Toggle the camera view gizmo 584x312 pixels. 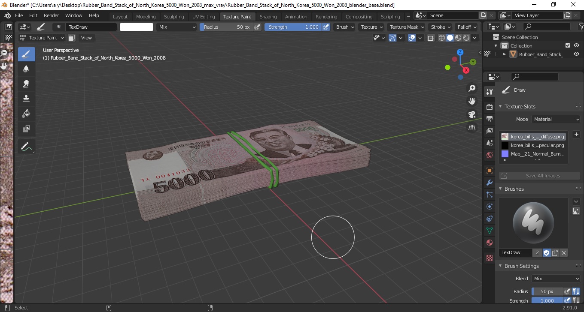click(472, 114)
